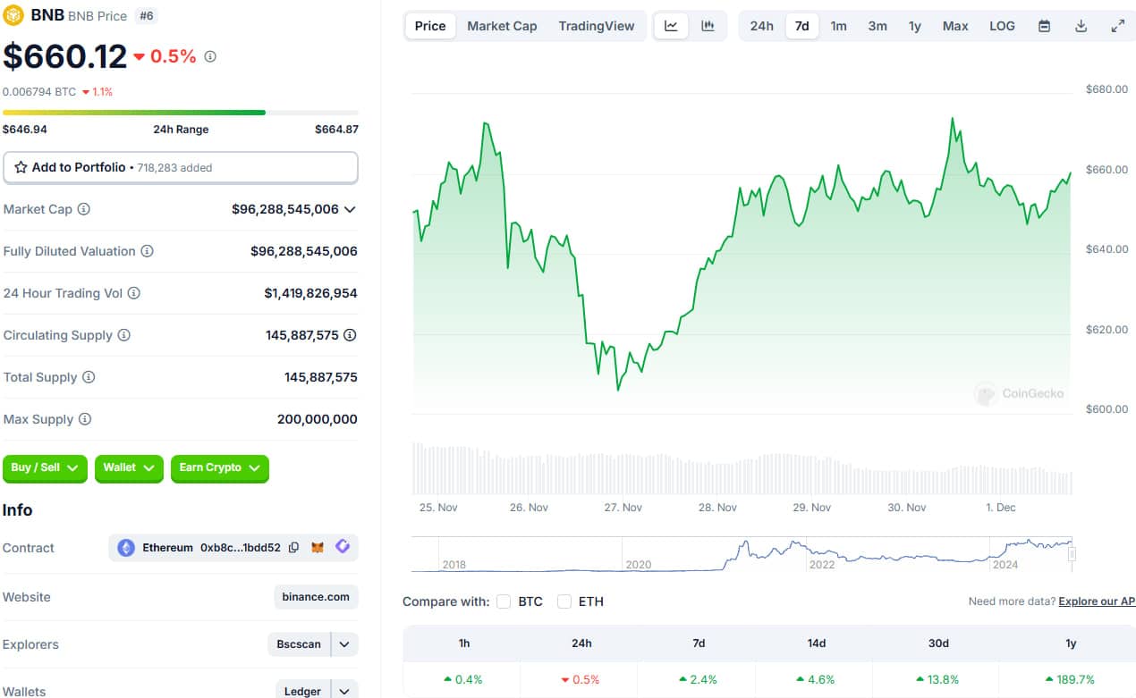The width and height of the screenshot is (1136, 698).
Task: Click the purple icon after the MetaMask fox
Action: pyautogui.click(x=343, y=546)
